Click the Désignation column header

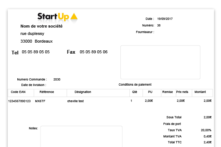pos(83,92)
